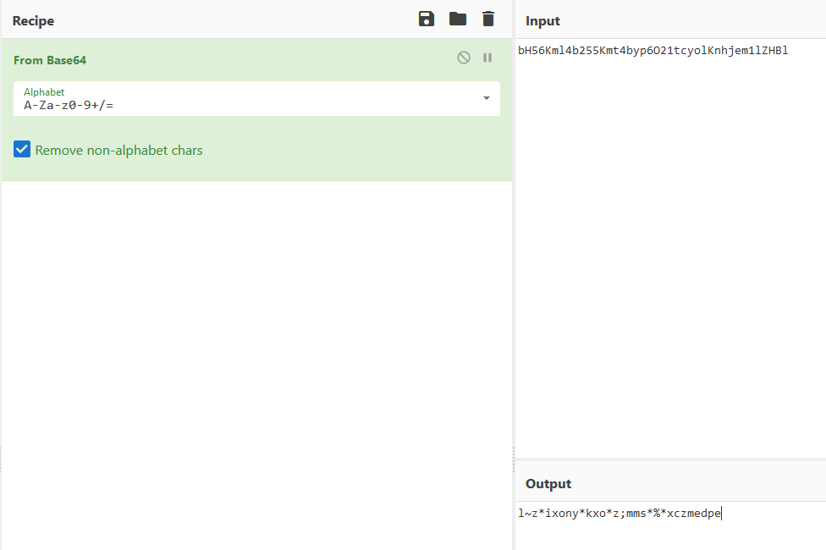Screen dimensions: 826x550
Task: Click the Remove non-alphabet chars label
Action: click(118, 150)
